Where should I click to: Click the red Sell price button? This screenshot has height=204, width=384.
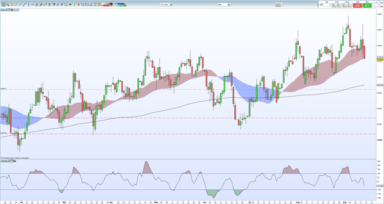click(x=357, y=6)
